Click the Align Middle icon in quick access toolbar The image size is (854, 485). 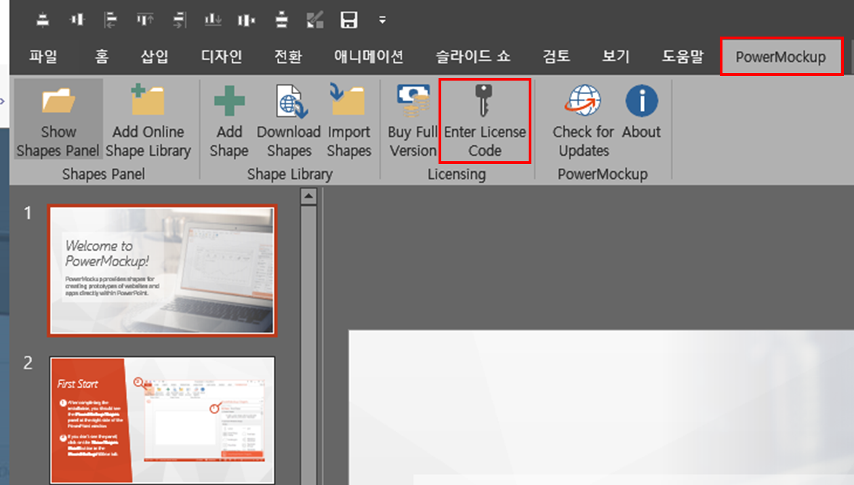77,20
